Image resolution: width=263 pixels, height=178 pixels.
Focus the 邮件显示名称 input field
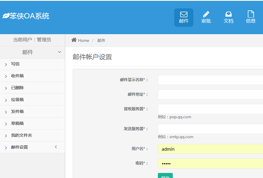(210, 80)
